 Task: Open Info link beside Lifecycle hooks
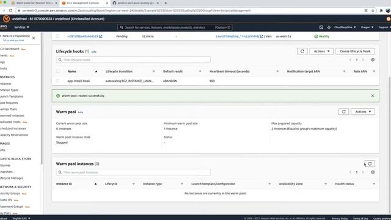(93, 52)
